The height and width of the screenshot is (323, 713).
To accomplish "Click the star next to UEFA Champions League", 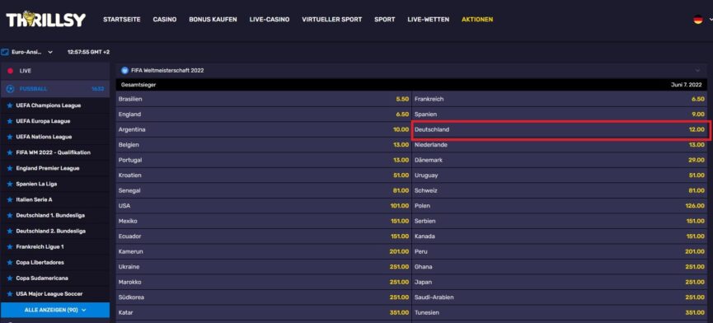I will [x=10, y=105].
